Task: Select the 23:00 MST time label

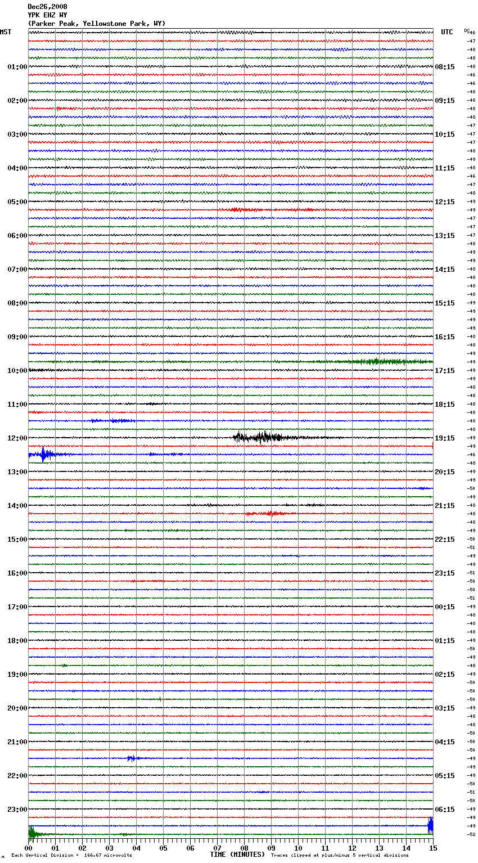Action: (x=17, y=810)
